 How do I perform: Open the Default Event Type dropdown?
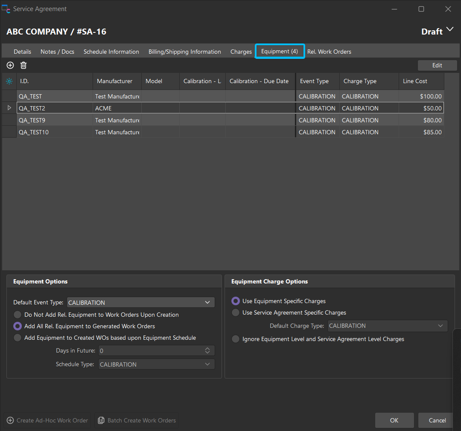[207, 303]
